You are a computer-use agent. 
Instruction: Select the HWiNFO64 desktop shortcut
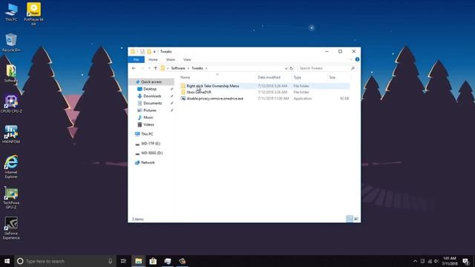11,134
